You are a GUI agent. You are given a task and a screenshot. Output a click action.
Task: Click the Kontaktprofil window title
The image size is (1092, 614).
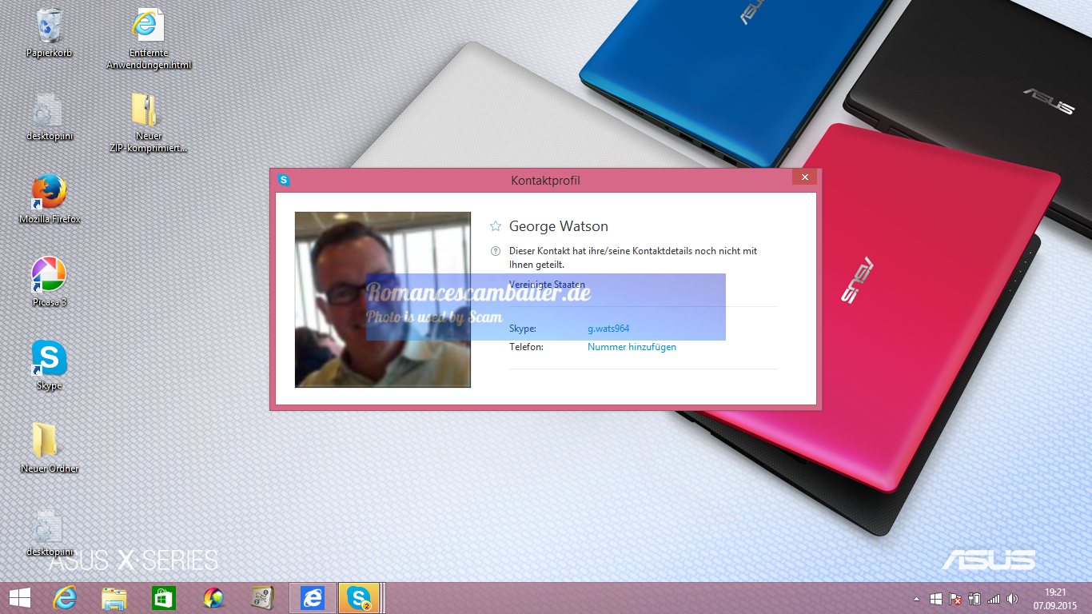click(546, 181)
